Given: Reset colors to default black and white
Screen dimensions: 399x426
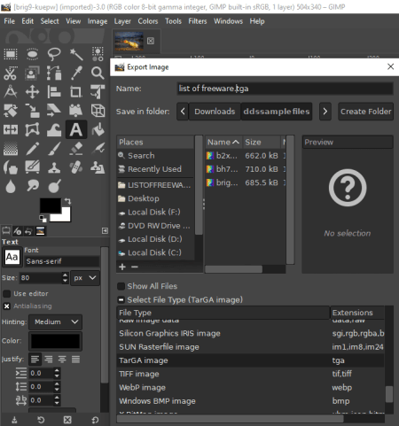Looking at the screenshot, I should tap(43, 219).
